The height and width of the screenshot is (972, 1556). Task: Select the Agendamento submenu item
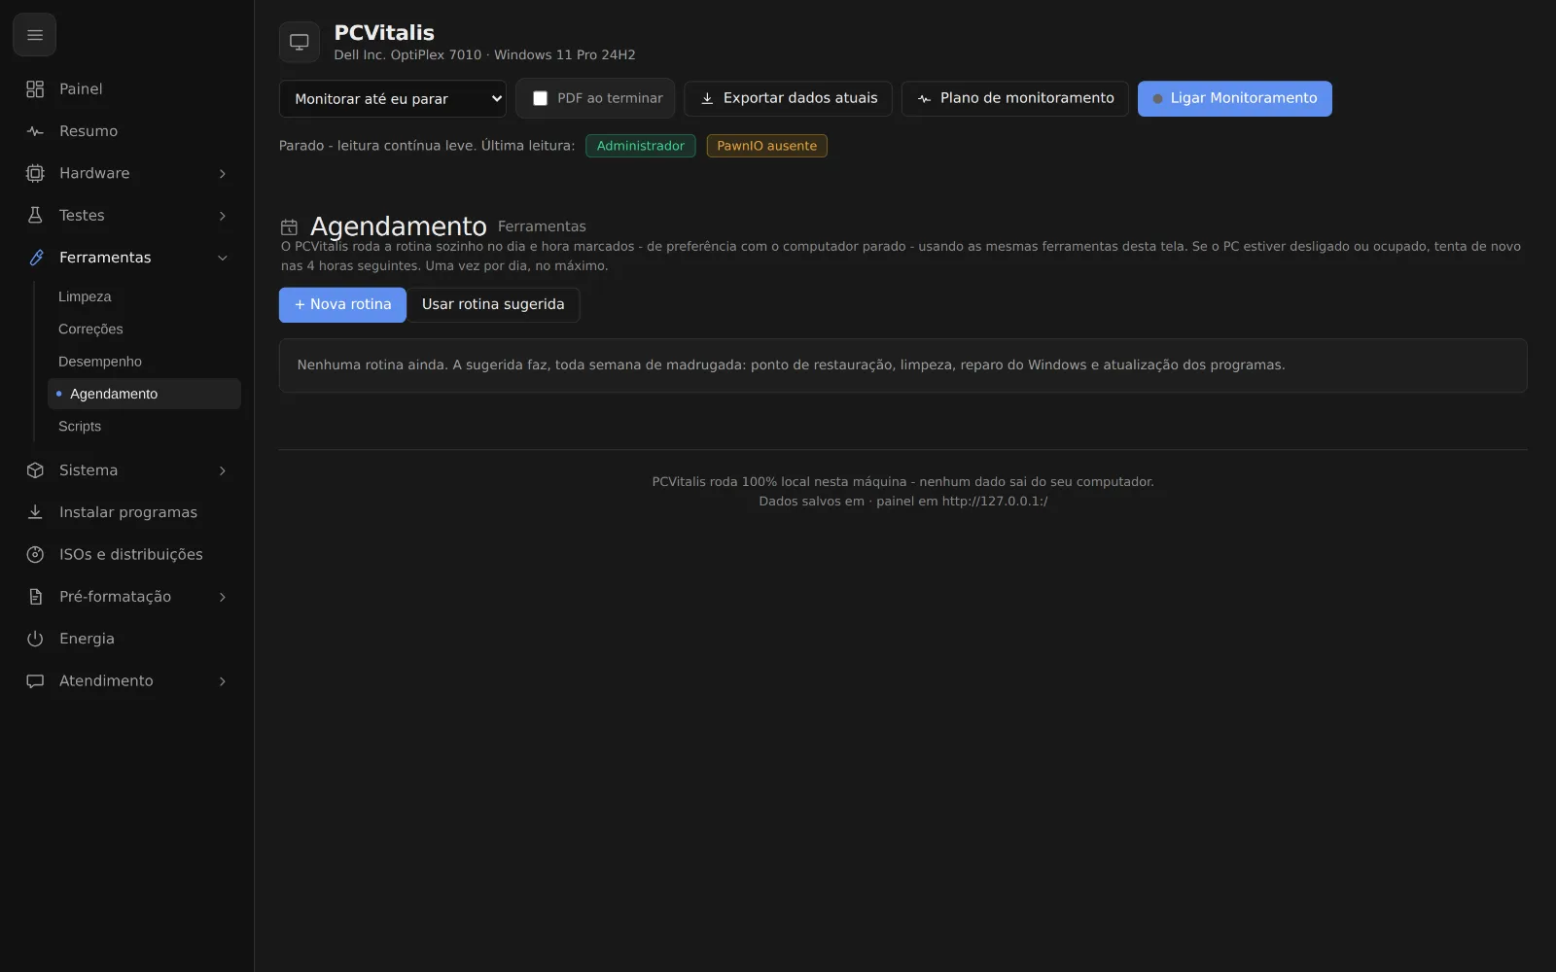point(144,394)
